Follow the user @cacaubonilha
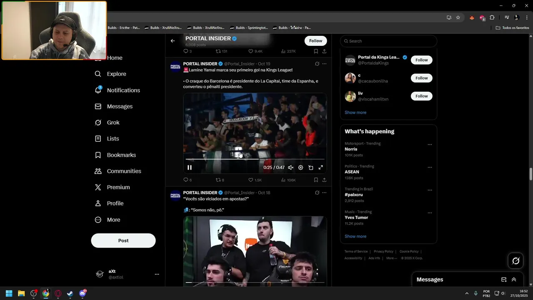 pyautogui.click(x=421, y=78)
